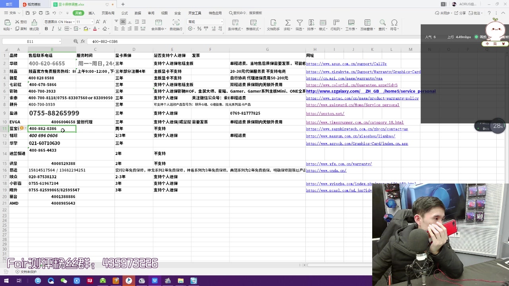The image size is (509, 286).
Task: Open the onda.cn link
Action: tap(326, 170)
